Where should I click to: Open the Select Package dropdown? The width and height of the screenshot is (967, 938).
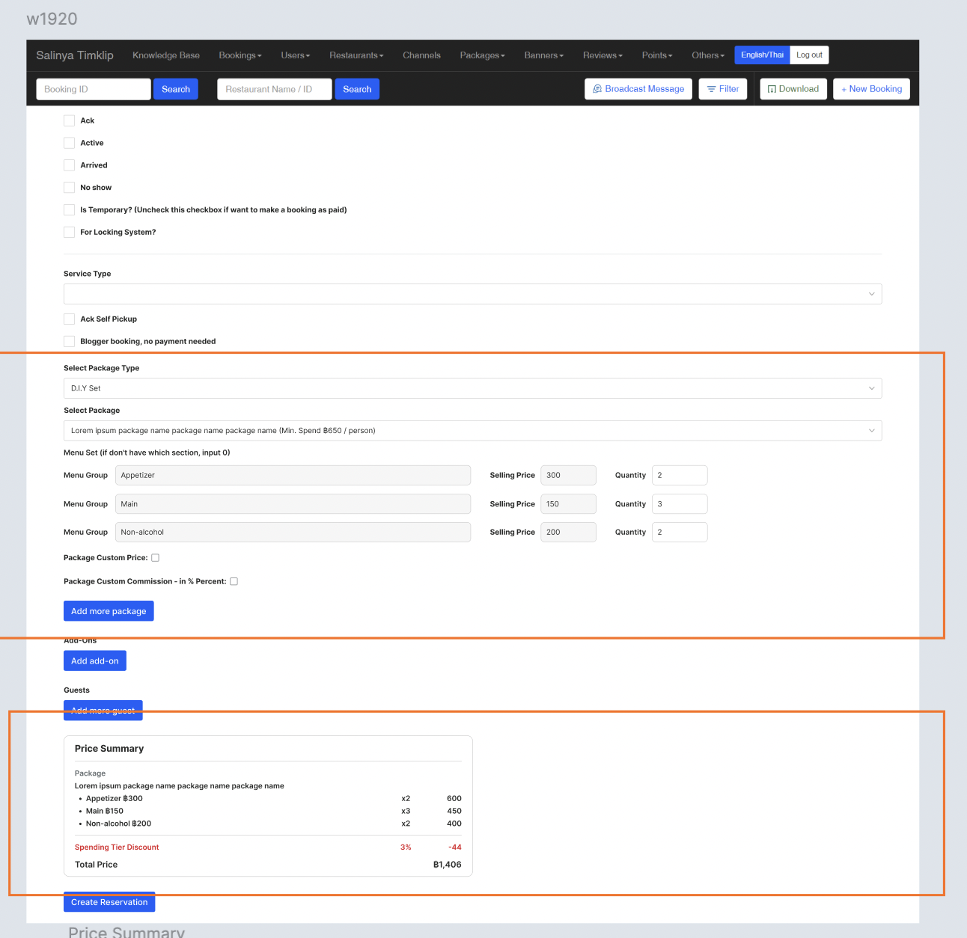(x=472, y=431)
